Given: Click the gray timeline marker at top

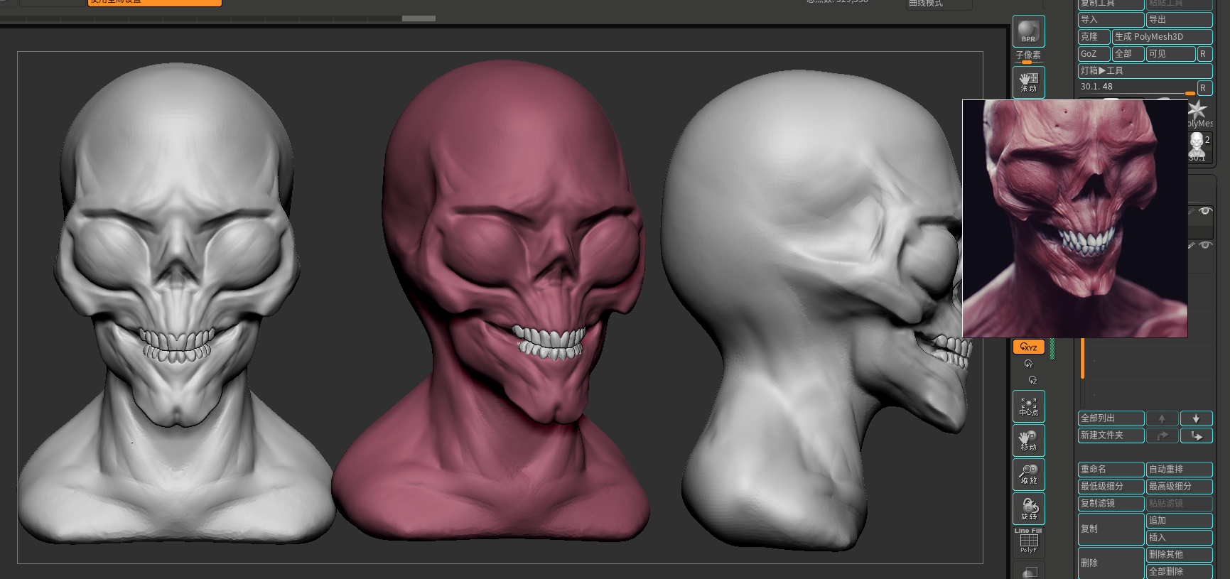Looking at the screenshot, I should [419, 18].
